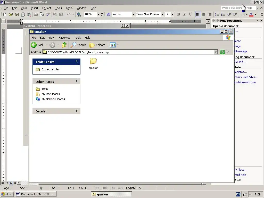Image resolution: width=264 pixels, height=198 pixels.
Task: Toggle numbered list formatting
Action: [217, 14]
